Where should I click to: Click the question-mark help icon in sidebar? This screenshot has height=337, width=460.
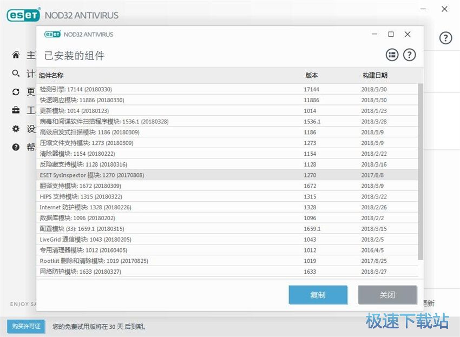click(16, 147)
